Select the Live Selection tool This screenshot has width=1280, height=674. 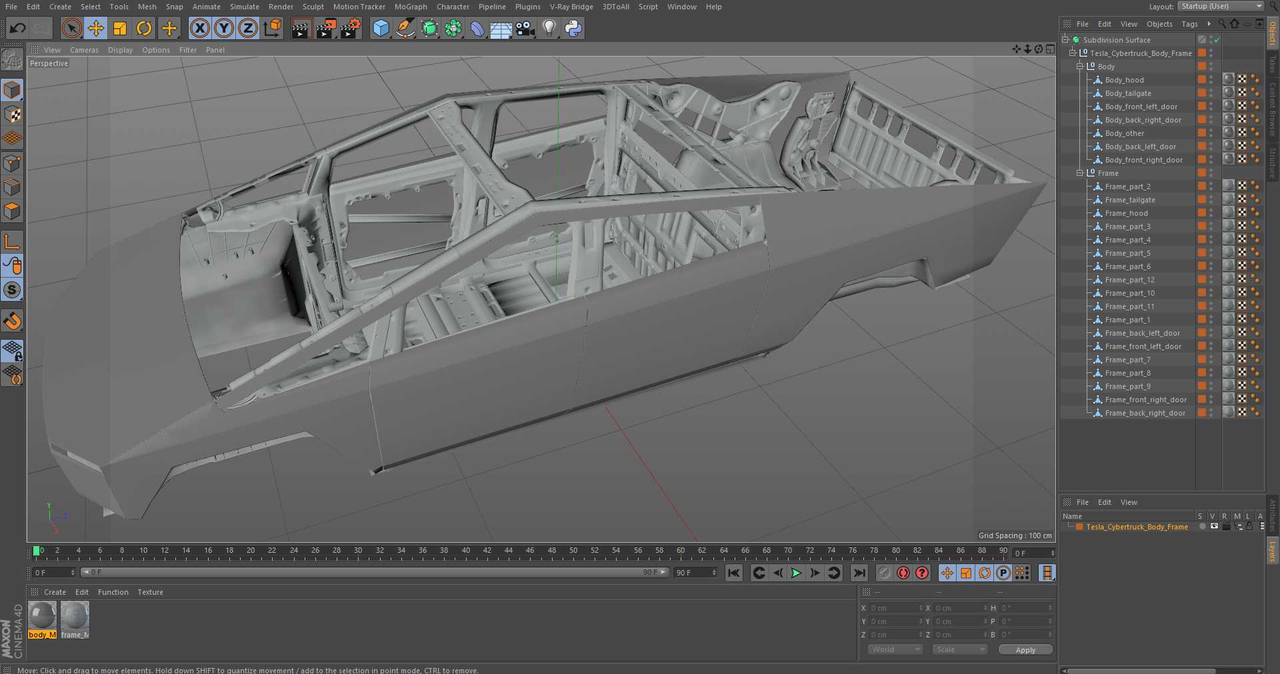[71, 28]
